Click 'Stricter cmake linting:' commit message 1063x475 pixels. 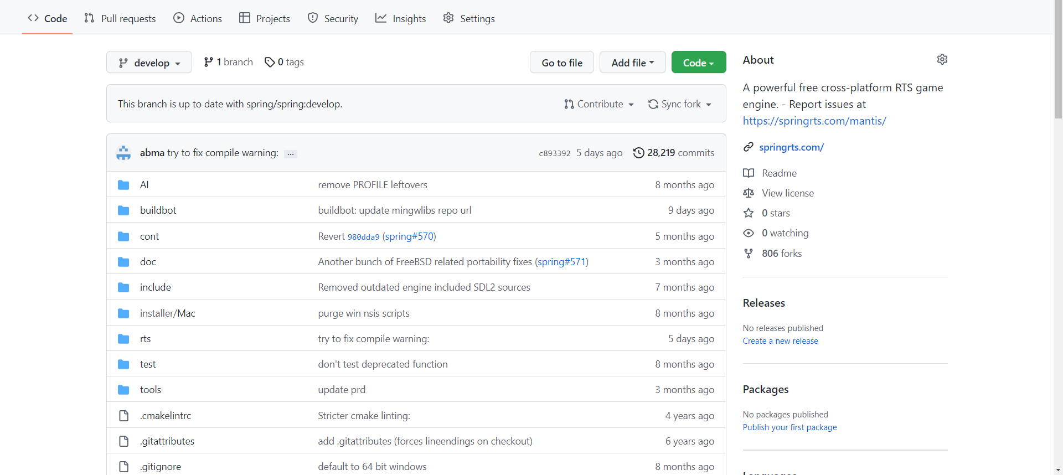coord(364,416)
